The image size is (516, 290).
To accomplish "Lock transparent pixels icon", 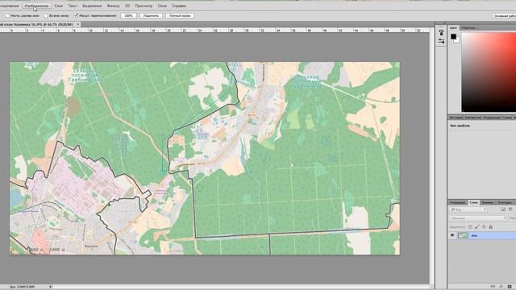I will (470, 227).
